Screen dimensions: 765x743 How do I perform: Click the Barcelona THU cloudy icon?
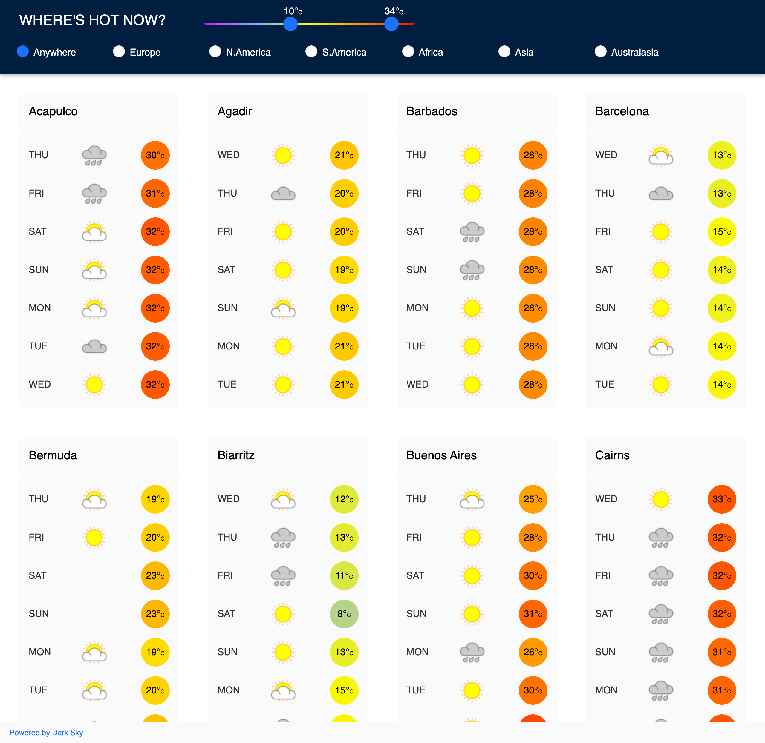[x=661, y=194]
